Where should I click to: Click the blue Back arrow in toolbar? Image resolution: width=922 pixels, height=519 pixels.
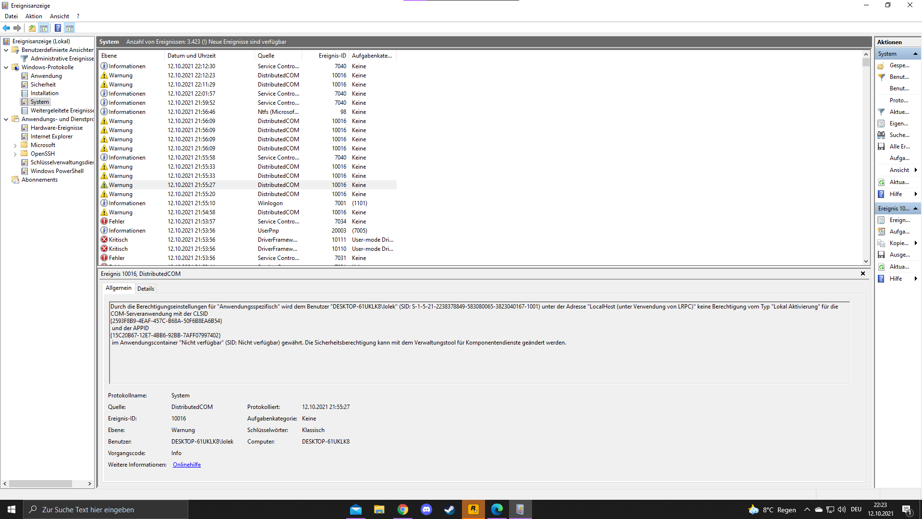tap(6, 28)
